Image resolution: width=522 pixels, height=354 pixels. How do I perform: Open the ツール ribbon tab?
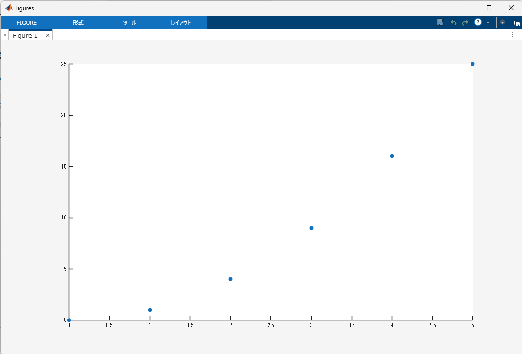129,22
